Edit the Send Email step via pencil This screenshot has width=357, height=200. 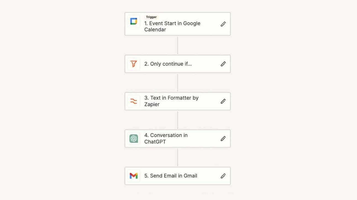click(223, 176)
